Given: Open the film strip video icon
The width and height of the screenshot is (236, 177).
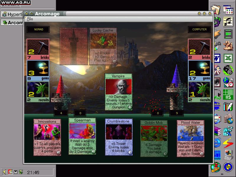Looking at the screenshot, I should click(x=228, y=34).
